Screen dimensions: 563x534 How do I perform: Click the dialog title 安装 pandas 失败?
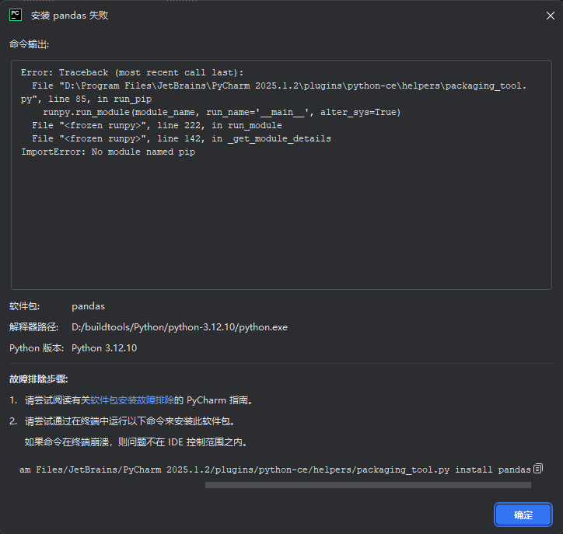point(70,16)
